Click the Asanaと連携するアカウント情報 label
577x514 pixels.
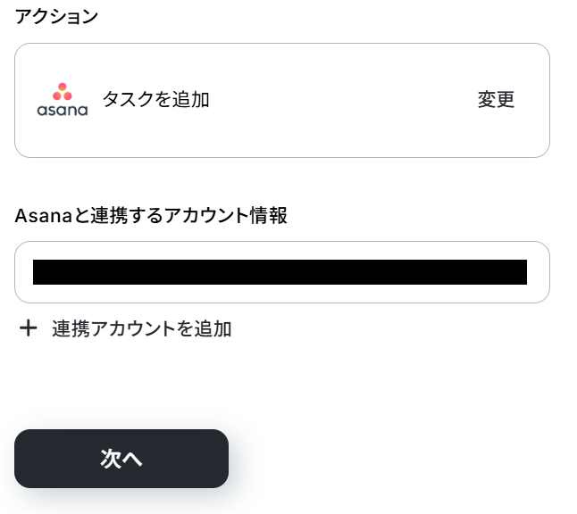(x=150, y=215)
